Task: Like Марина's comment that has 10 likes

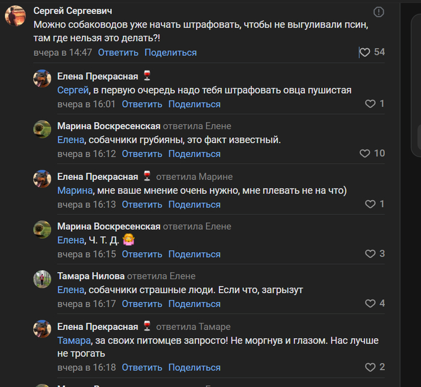Action: pyautogui.click(x=365, y=153)
